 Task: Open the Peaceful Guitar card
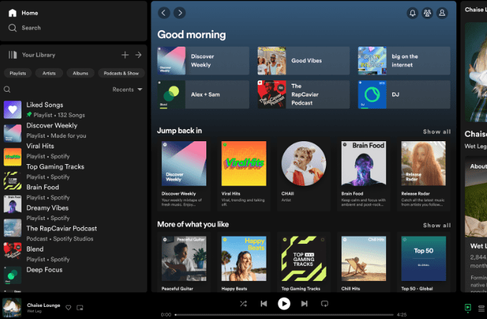(184, 262)
